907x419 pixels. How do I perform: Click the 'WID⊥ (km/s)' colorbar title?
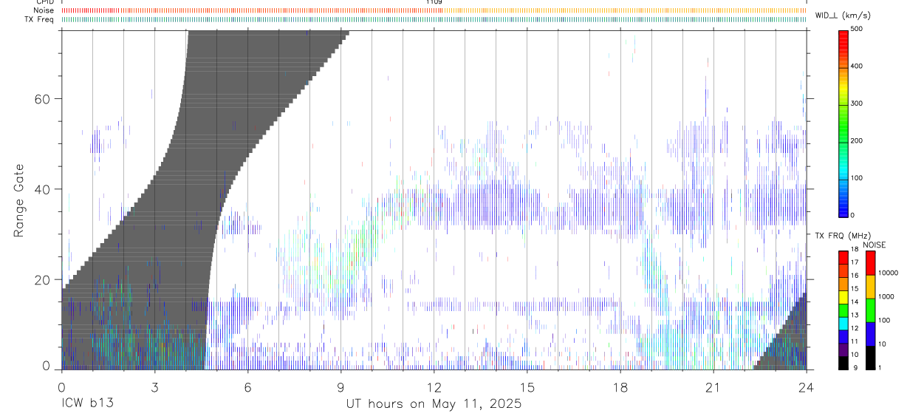coord(842,16)
